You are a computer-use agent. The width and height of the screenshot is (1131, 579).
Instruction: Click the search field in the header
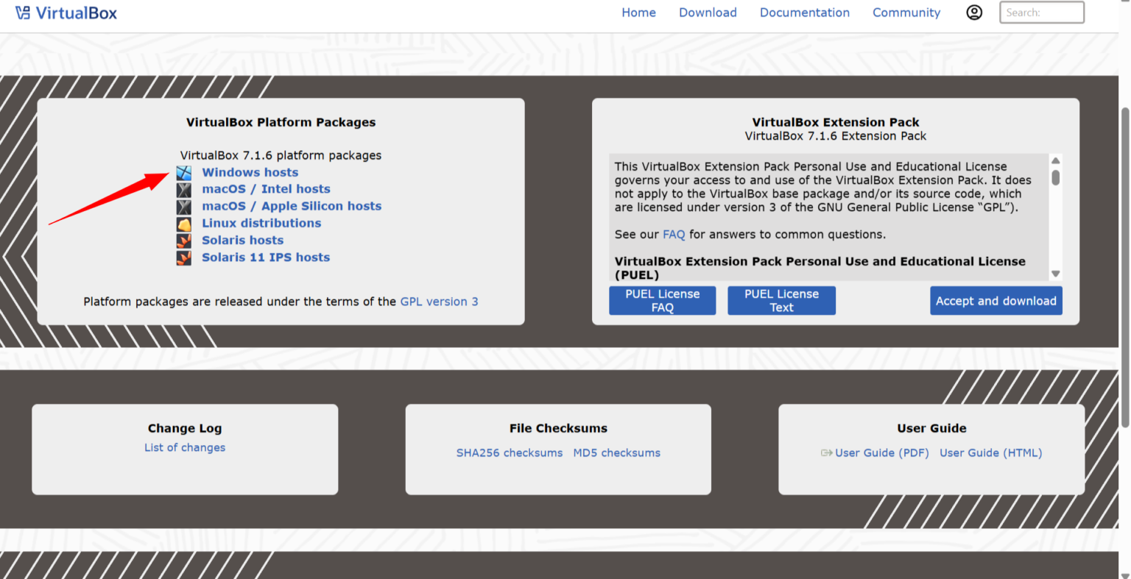[x=1041, y=12]
